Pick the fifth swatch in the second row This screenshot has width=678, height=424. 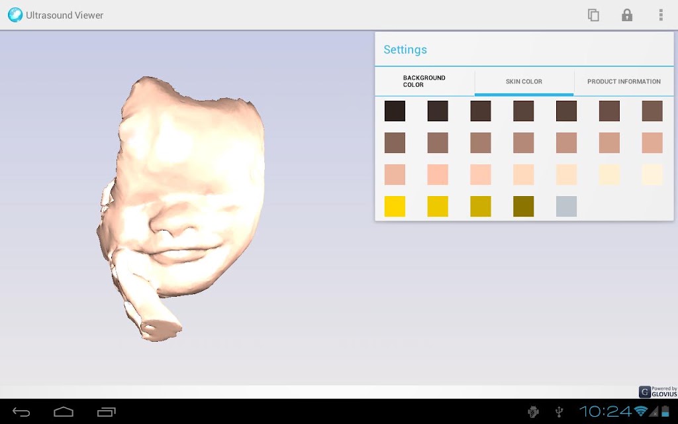(567, 143)
